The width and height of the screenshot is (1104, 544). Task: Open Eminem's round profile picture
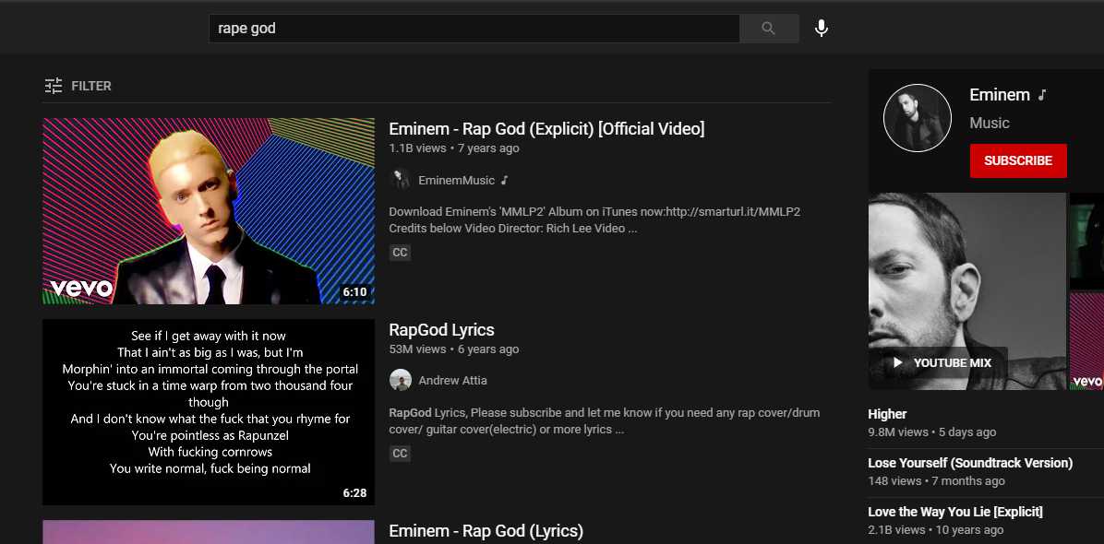click(x=917, y=118)
